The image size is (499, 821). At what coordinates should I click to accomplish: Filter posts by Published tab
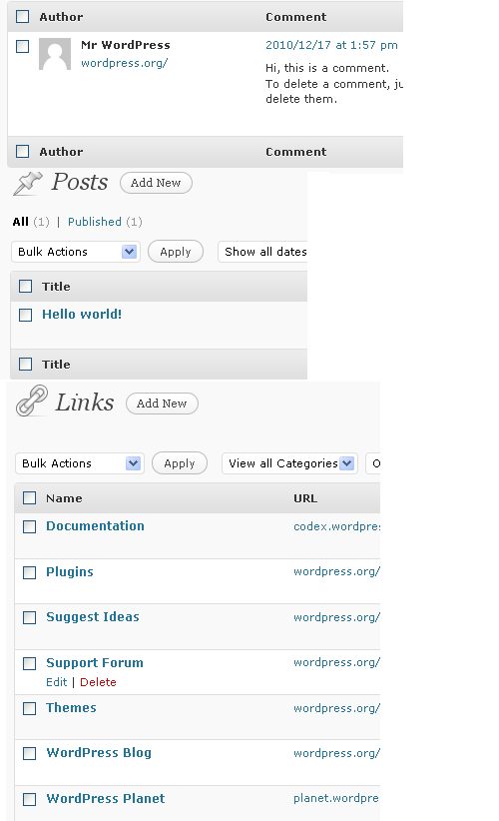(95, 222)
